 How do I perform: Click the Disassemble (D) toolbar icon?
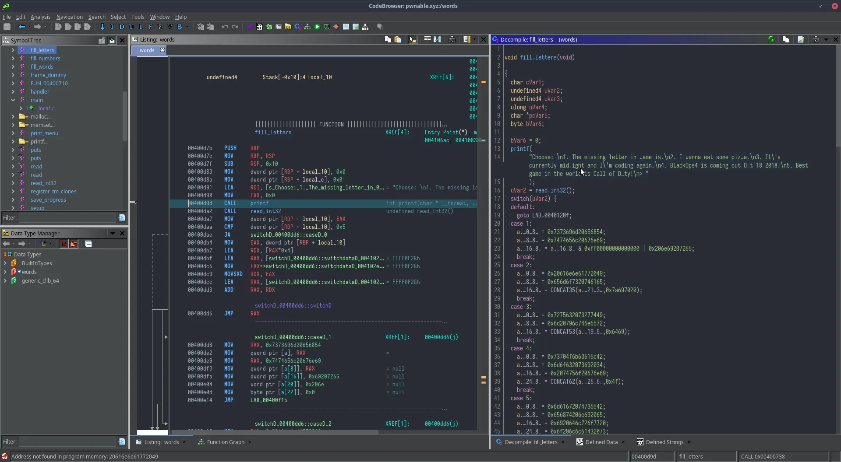(122, 27)
